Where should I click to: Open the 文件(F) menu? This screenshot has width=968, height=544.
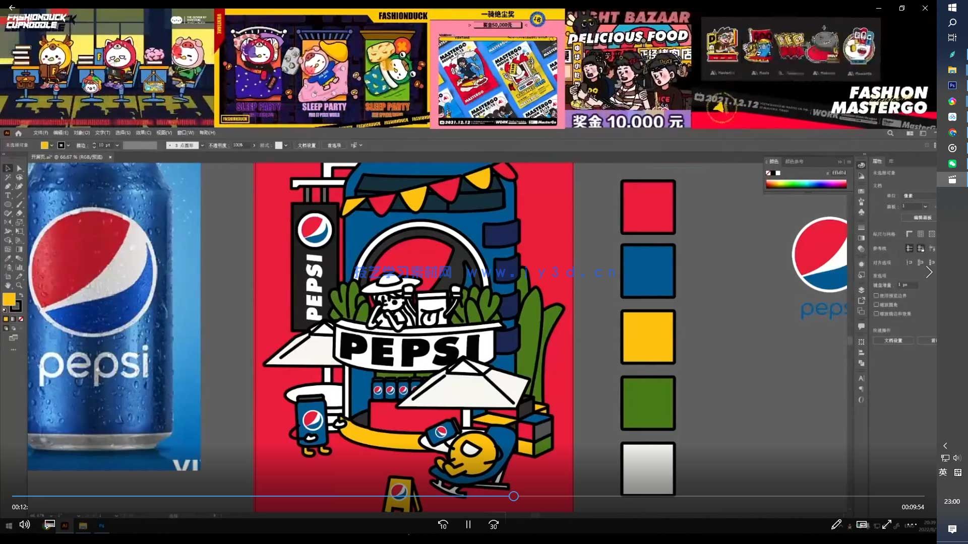[x=40, y=133]
